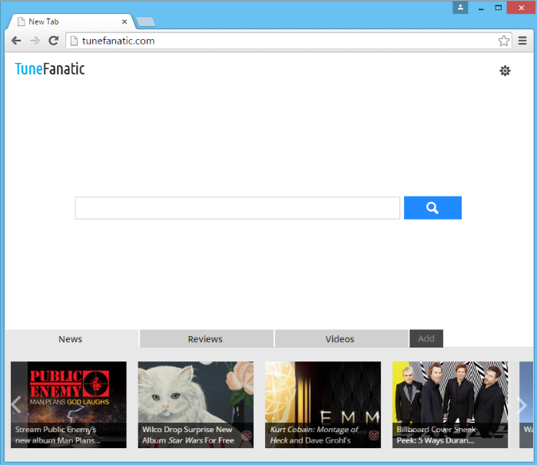Image resolution: width=537 pixels, height=465 pixels.
Task: Open the Public Enemy album news thumbnail
Action: 68,405
